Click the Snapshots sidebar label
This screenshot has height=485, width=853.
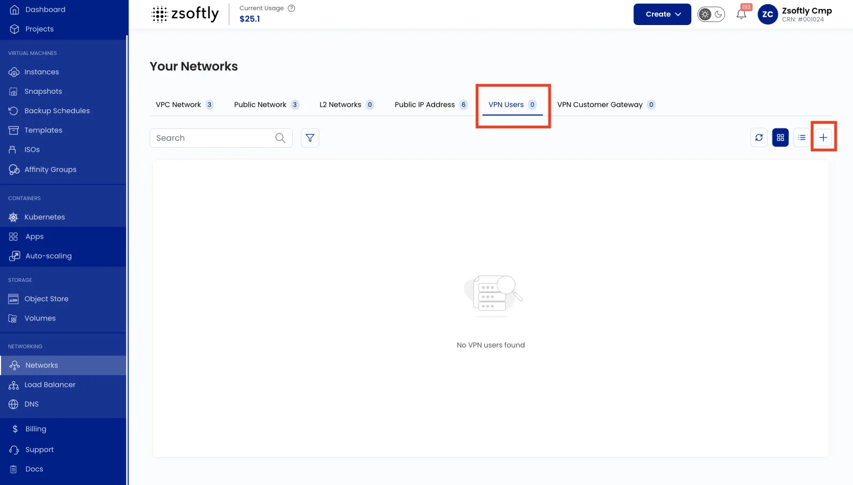pos(43,91)
